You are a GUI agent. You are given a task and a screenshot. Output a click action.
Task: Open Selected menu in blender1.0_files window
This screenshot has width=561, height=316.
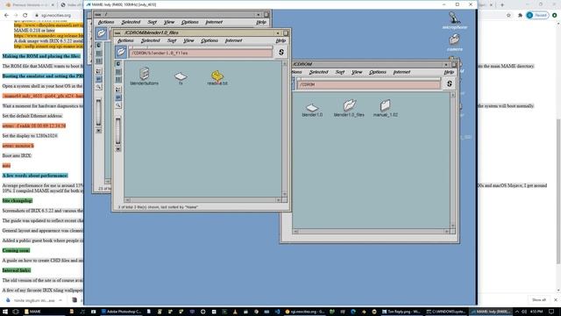point(150,41)
